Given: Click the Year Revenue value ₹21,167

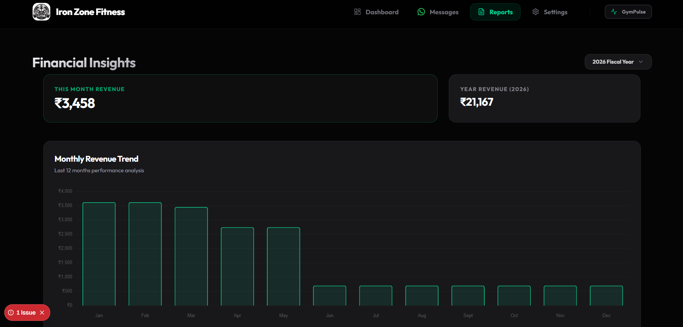Looking at the screenshot, I should (477, 102).
